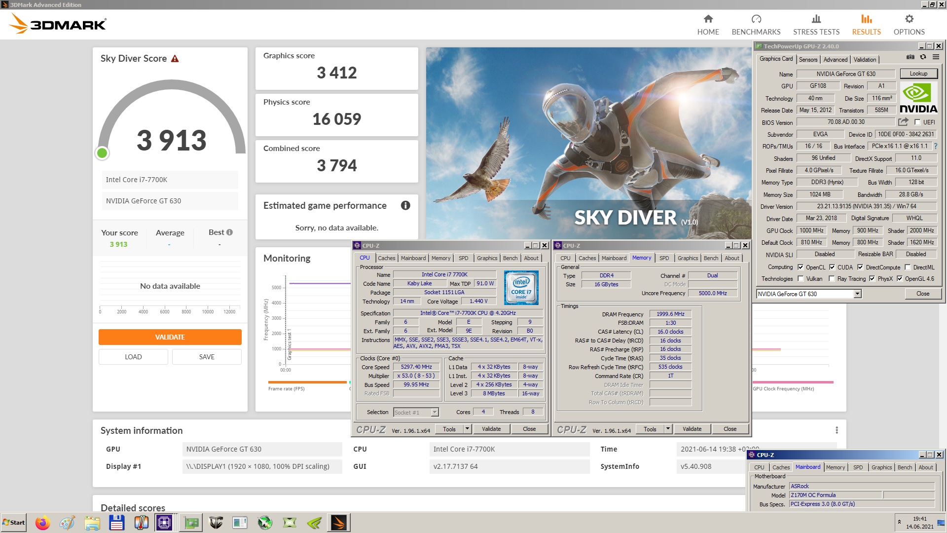Select Bench tab in left CPU-Z window

(510, 258)
